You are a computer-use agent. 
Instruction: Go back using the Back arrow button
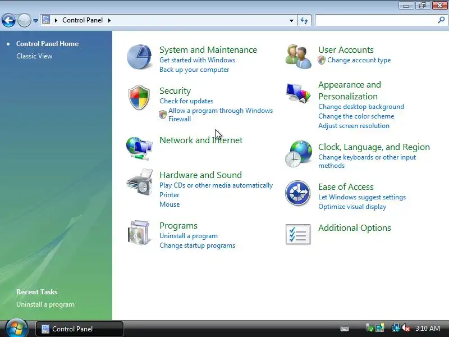[8, 20]
